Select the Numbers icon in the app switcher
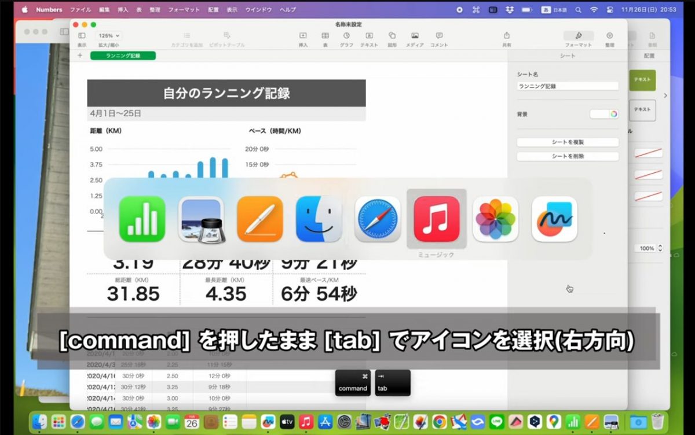 (142, 219)
